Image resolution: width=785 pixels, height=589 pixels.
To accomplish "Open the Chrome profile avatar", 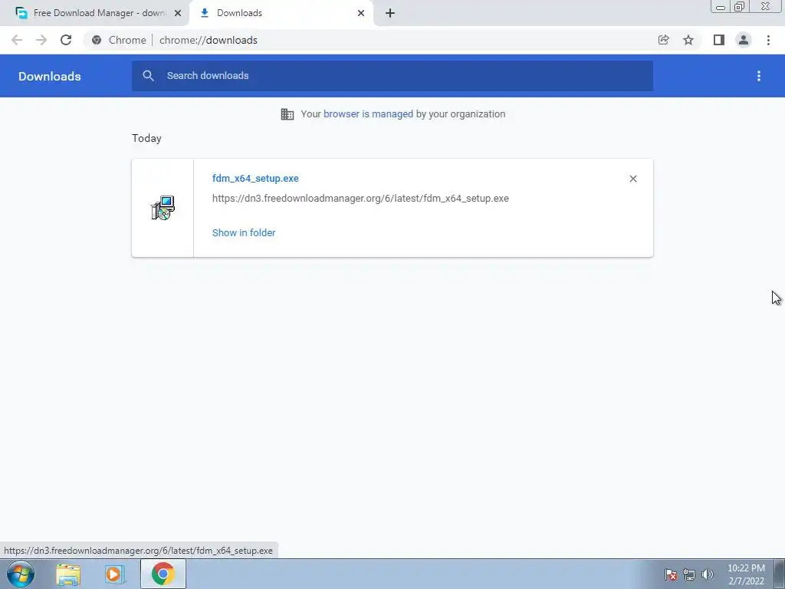I will coord(744,40).
